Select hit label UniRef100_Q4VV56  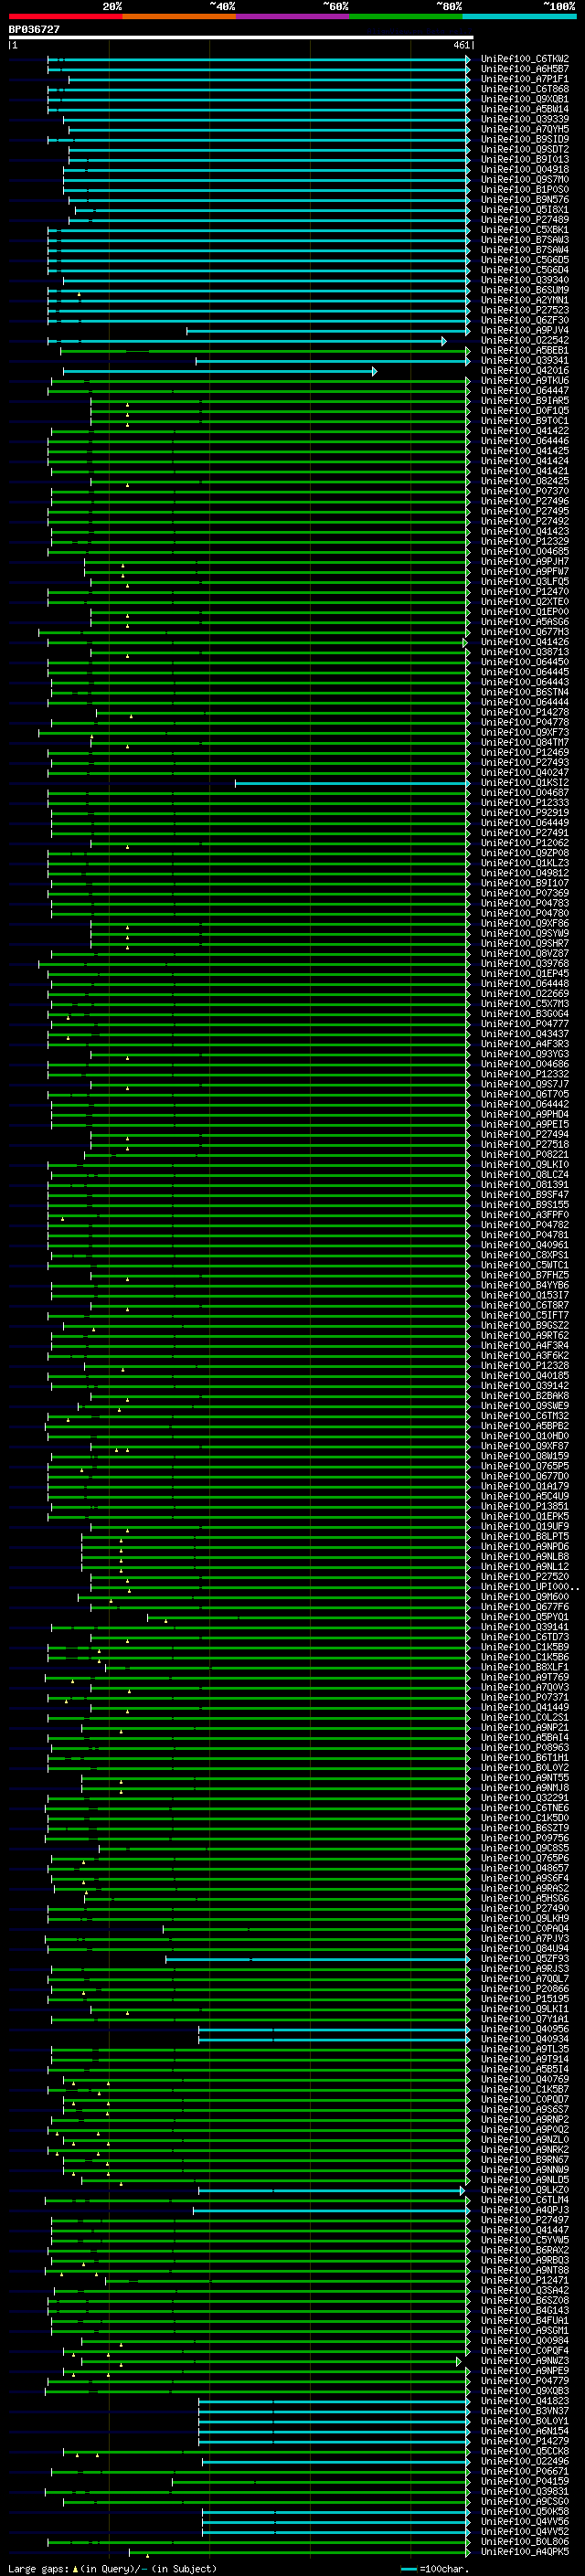(524, 2523)
